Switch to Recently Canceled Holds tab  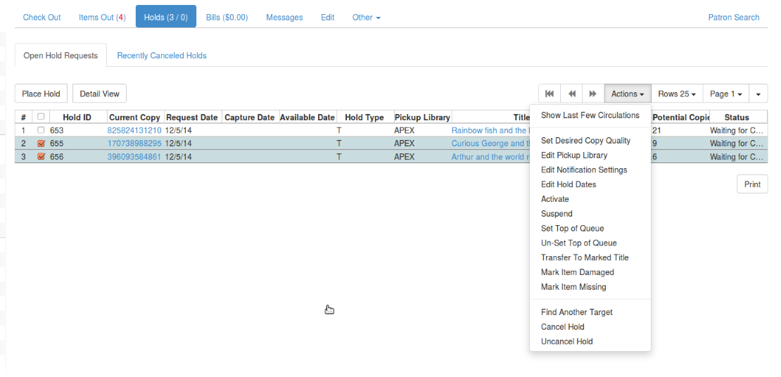(162, 56)
